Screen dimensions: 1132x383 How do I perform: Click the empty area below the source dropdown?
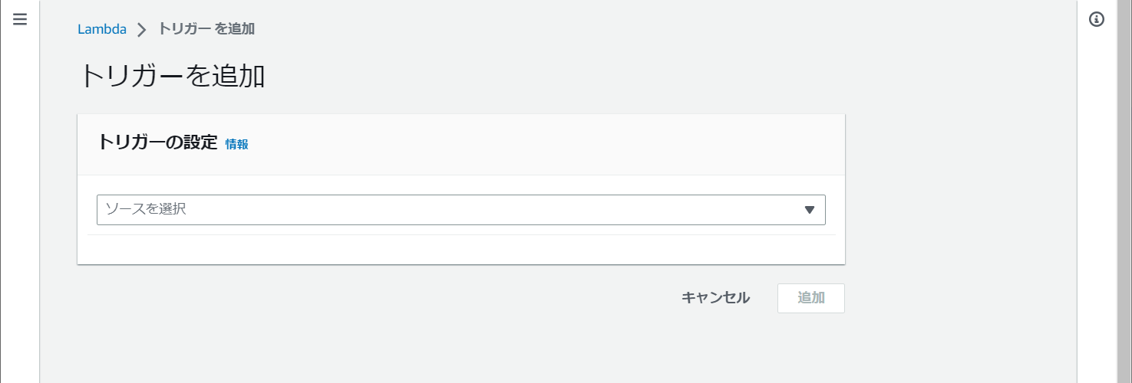pyautogui.click(x=460, y=249)
